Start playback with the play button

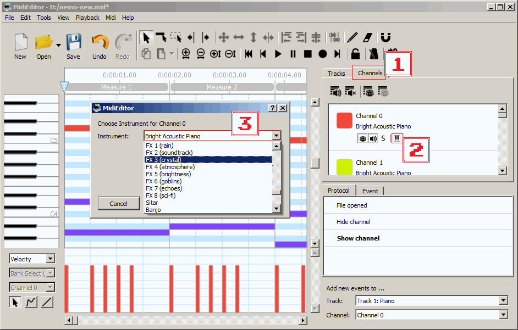(x=278, y=54)
